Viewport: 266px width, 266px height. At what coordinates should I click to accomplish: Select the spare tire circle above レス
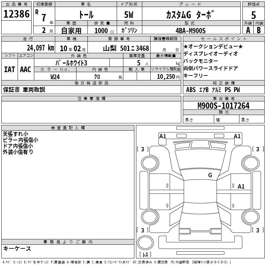click(x=145, y=242)
